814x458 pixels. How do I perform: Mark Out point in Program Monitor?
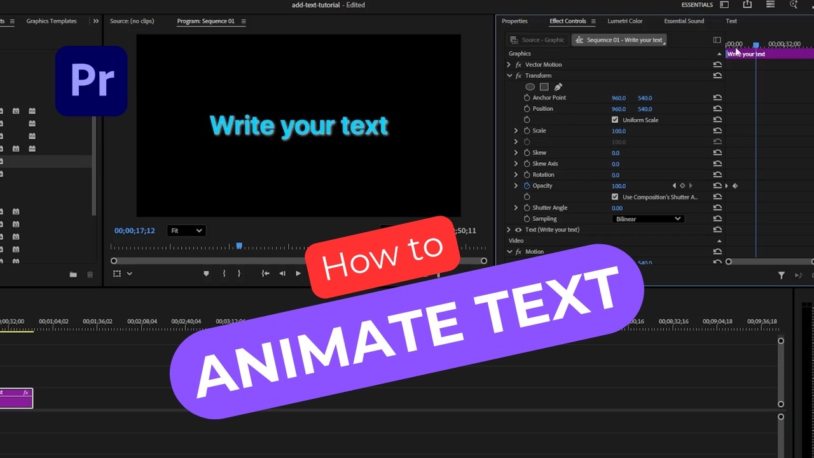239,274
